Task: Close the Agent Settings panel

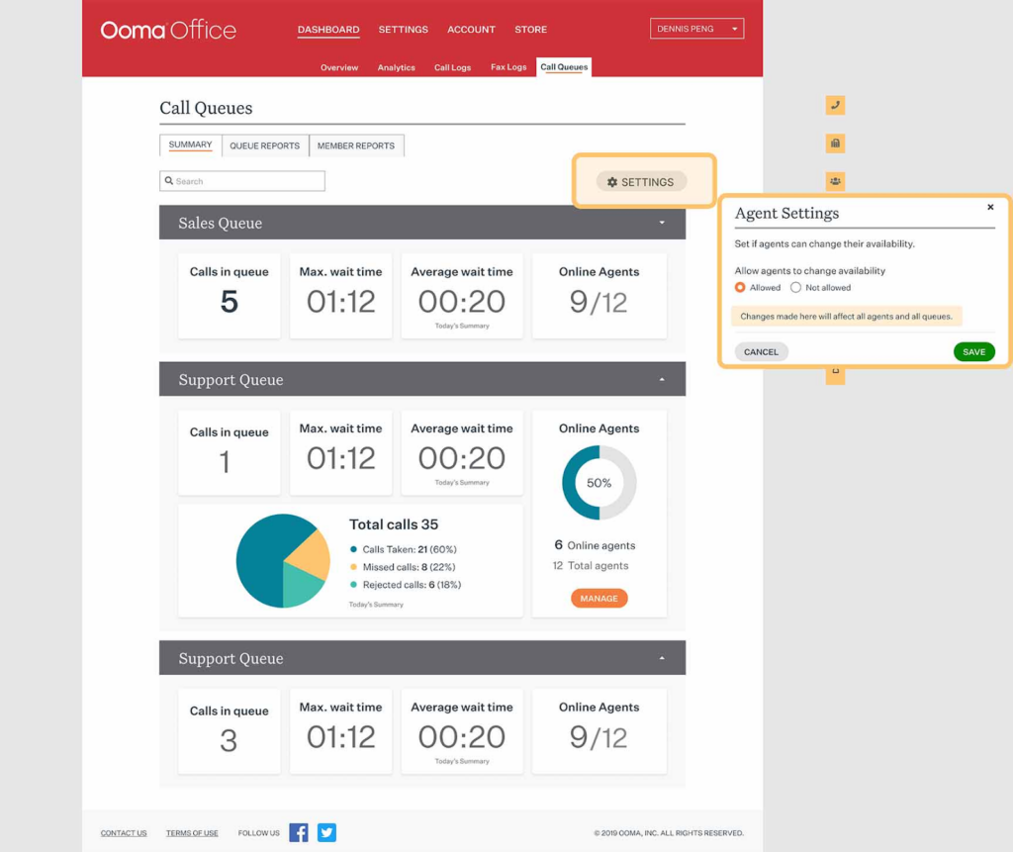Action: tap(990, 207)
